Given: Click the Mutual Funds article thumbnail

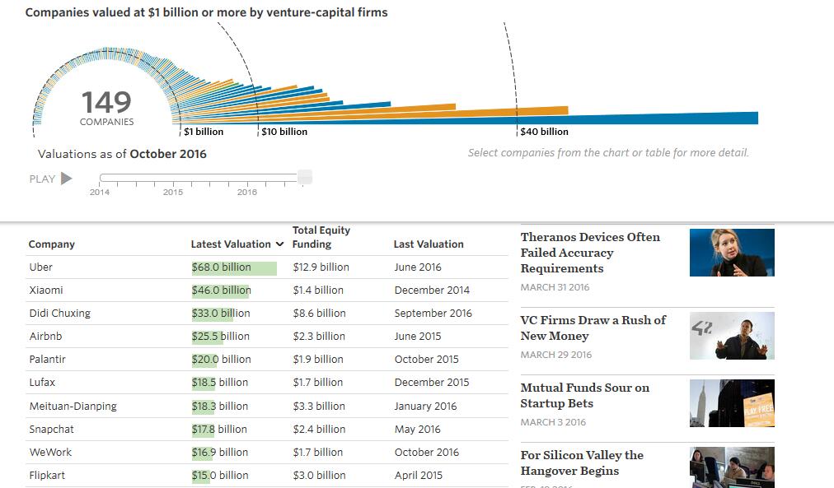Looking at the screenshot, I should click(732, 403).
